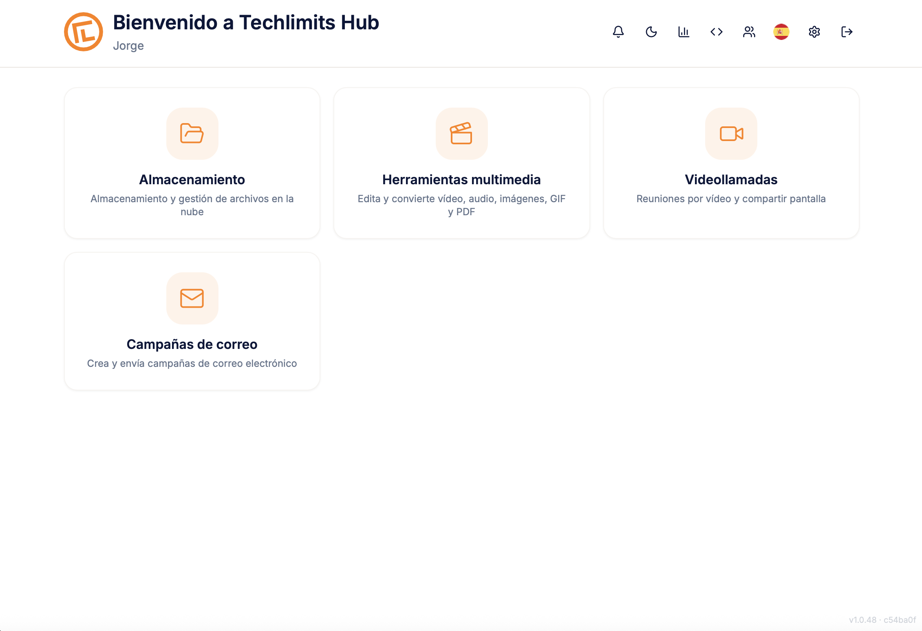Click the Almacenamiento folder icon

tap(192, 134)
